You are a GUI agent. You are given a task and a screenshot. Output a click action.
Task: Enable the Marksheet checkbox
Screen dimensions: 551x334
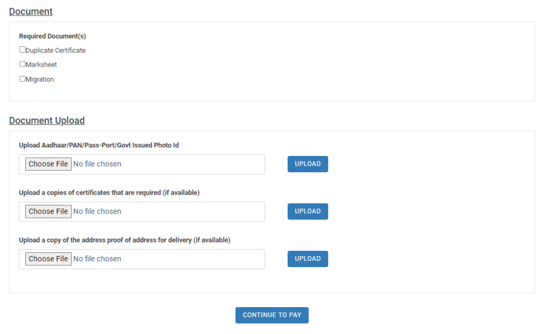point(23,64)
